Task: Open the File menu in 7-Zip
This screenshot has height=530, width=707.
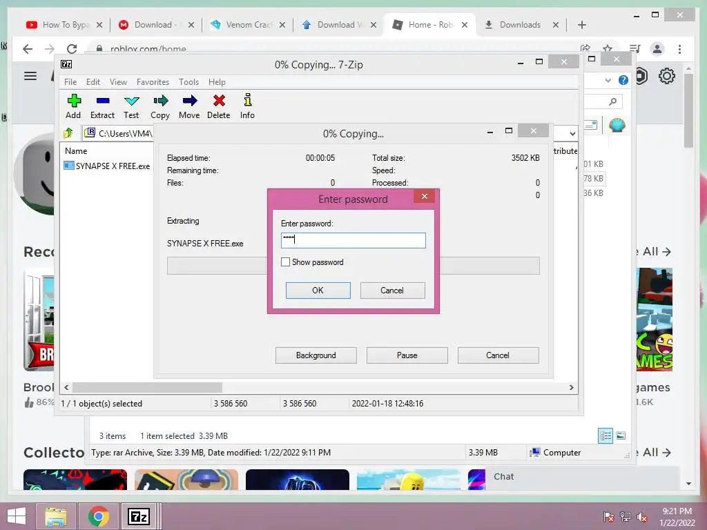Action: (x=70, y=82)
